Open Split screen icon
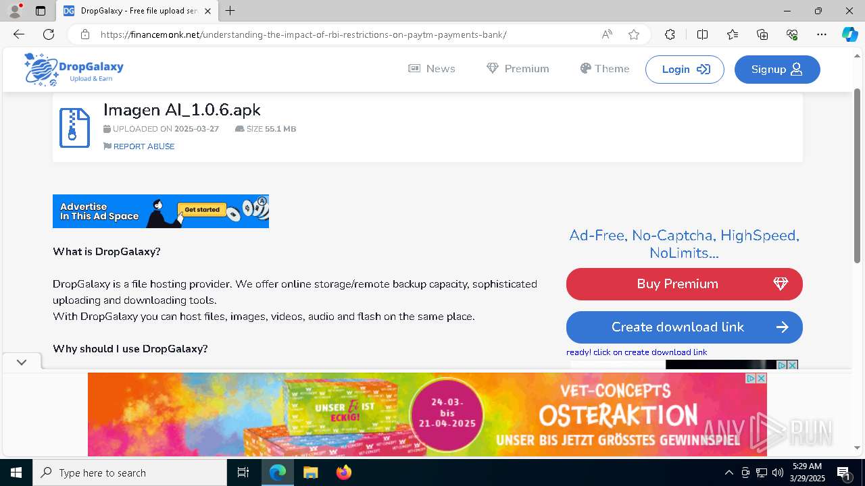865x486 pixels. click(702, 34)
